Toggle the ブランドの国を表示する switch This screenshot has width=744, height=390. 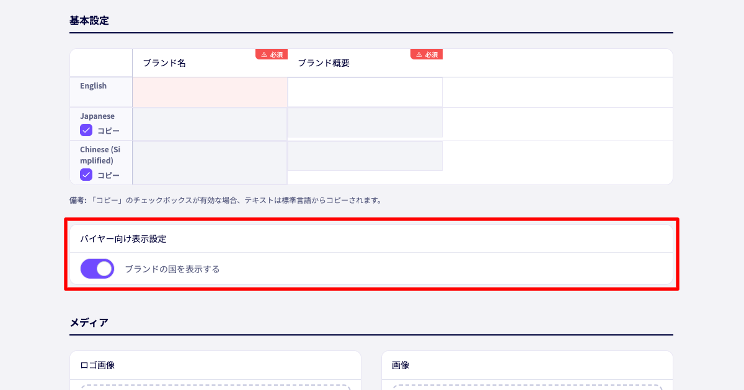pyautogui.click(x=97, y=269)
